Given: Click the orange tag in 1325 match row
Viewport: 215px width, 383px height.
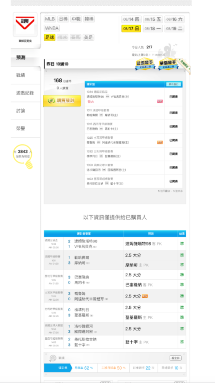Looking at the screenshot, I should (x=160, y=142).
